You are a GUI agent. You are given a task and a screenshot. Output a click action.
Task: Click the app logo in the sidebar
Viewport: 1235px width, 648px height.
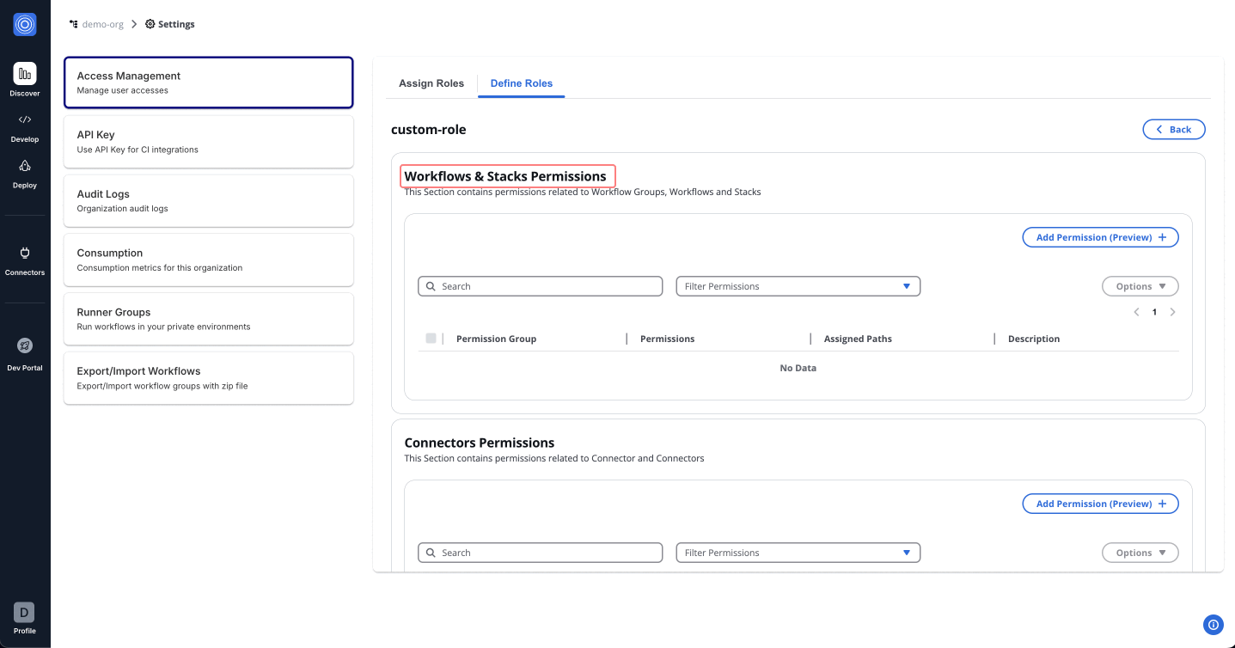pos(25,25)
